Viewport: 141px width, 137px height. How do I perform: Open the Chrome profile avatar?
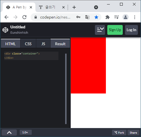[126, 17]
